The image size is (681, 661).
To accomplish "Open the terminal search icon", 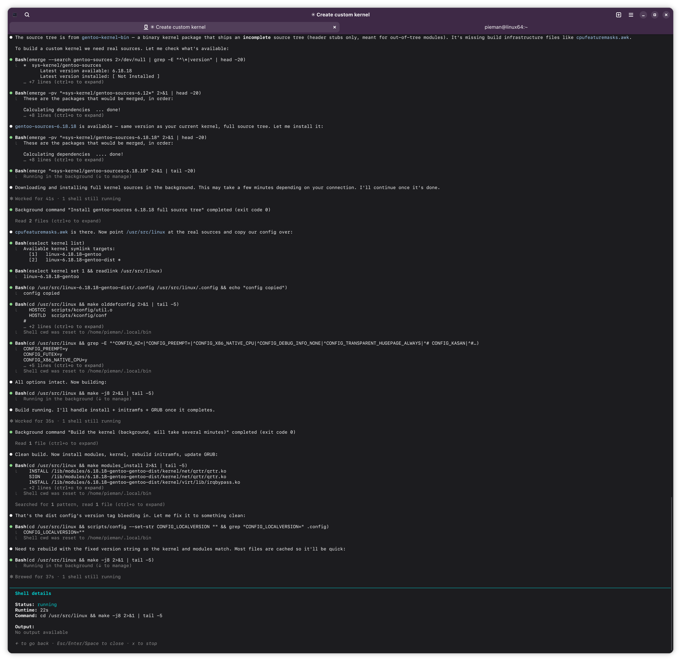I will [x=27, y=15].
